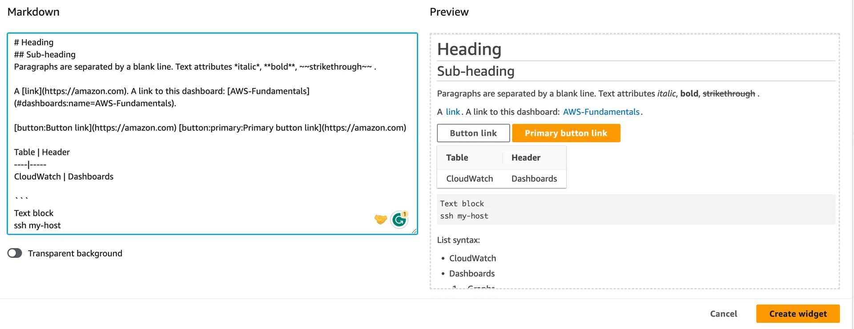The image size is (854, 329).
Task: Click the 'ssh my-host' line in the editor
Action: [x=37, y=225]
